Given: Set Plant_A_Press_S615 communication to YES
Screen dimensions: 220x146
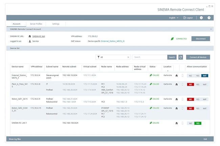Looking at the screenshot, I should coord(198,85).
